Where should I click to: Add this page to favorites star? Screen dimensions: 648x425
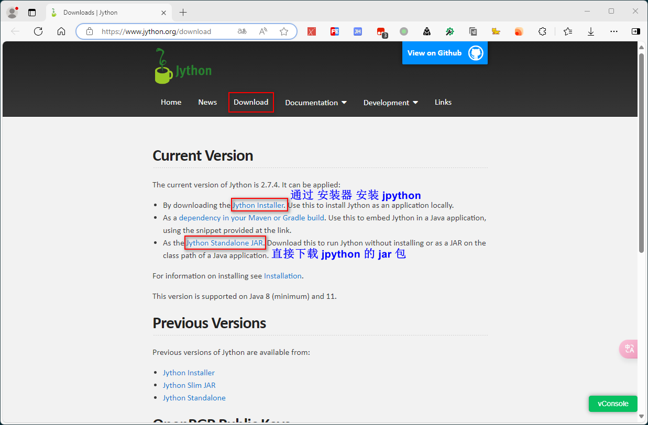[x=284, y=31]
